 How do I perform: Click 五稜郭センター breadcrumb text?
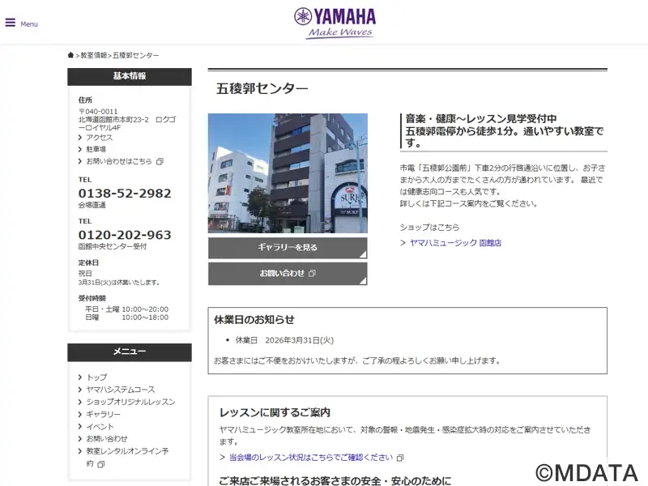(x=135, y=55)
